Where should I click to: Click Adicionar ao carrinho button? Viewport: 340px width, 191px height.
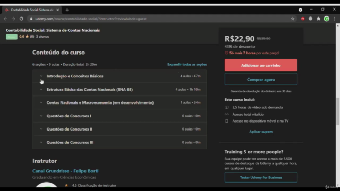pos(261,65)
